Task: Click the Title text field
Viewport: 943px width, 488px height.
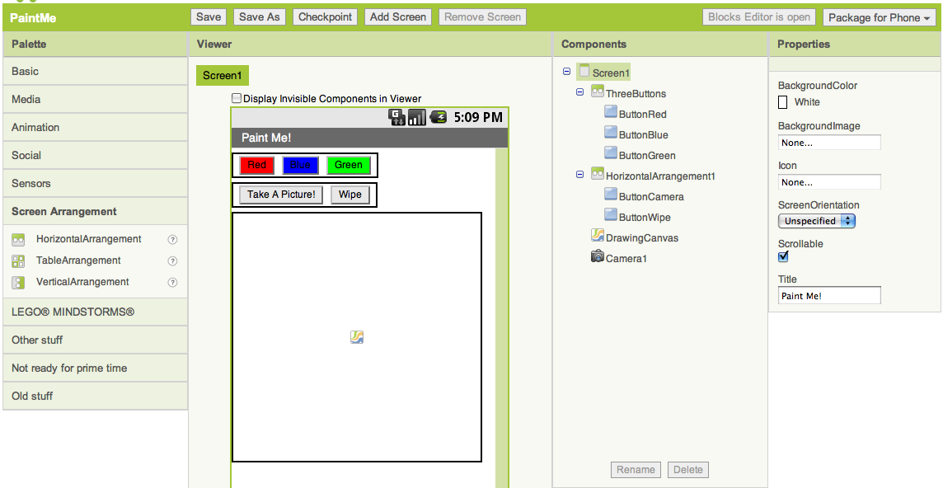Action: (829, 295)
